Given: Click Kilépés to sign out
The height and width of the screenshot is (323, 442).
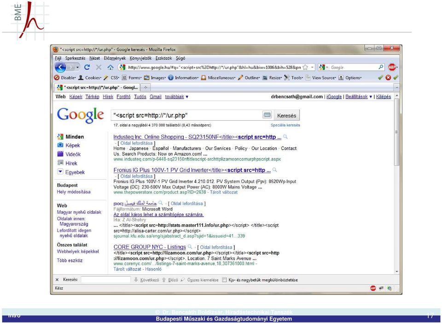Looking at the screenshot, I should tap(384, 97).
